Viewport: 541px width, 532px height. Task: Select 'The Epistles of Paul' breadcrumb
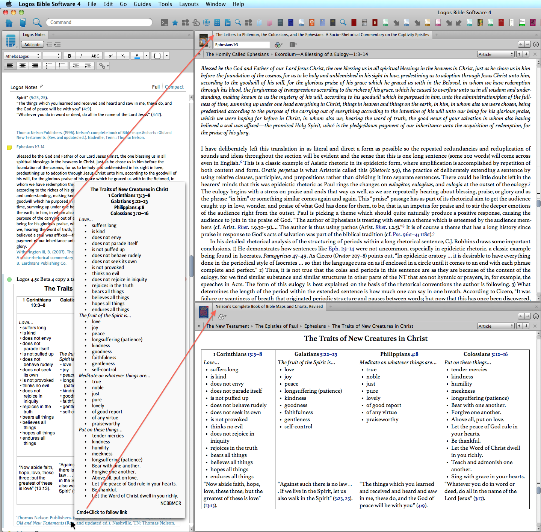pos(277,326)
